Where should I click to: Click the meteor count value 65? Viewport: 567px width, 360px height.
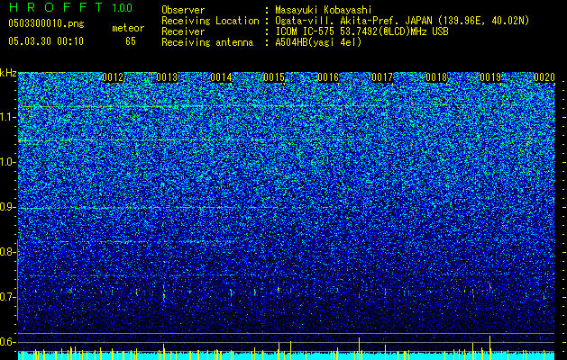point(131,41)
